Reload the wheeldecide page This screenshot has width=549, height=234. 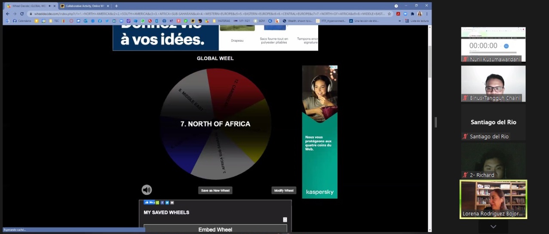[22, 14]
